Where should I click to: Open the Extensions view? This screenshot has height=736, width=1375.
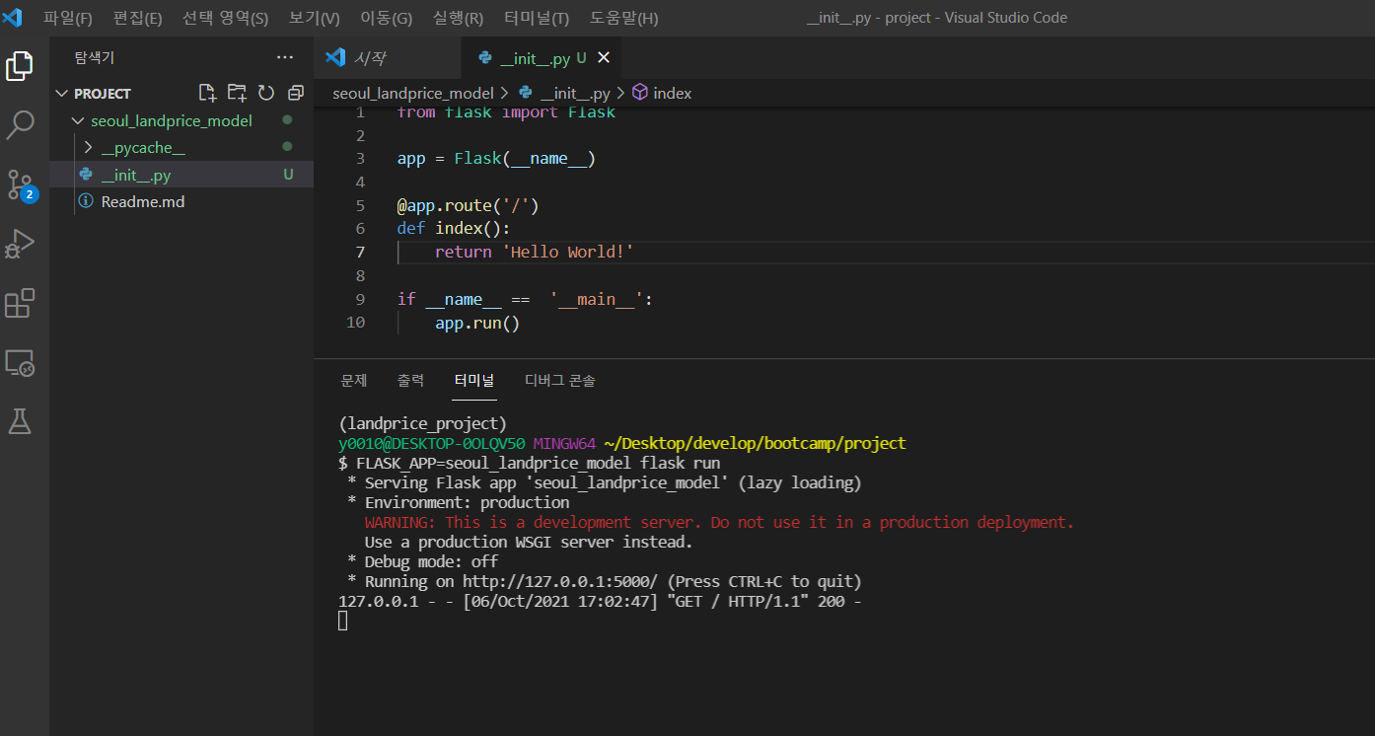20,303
